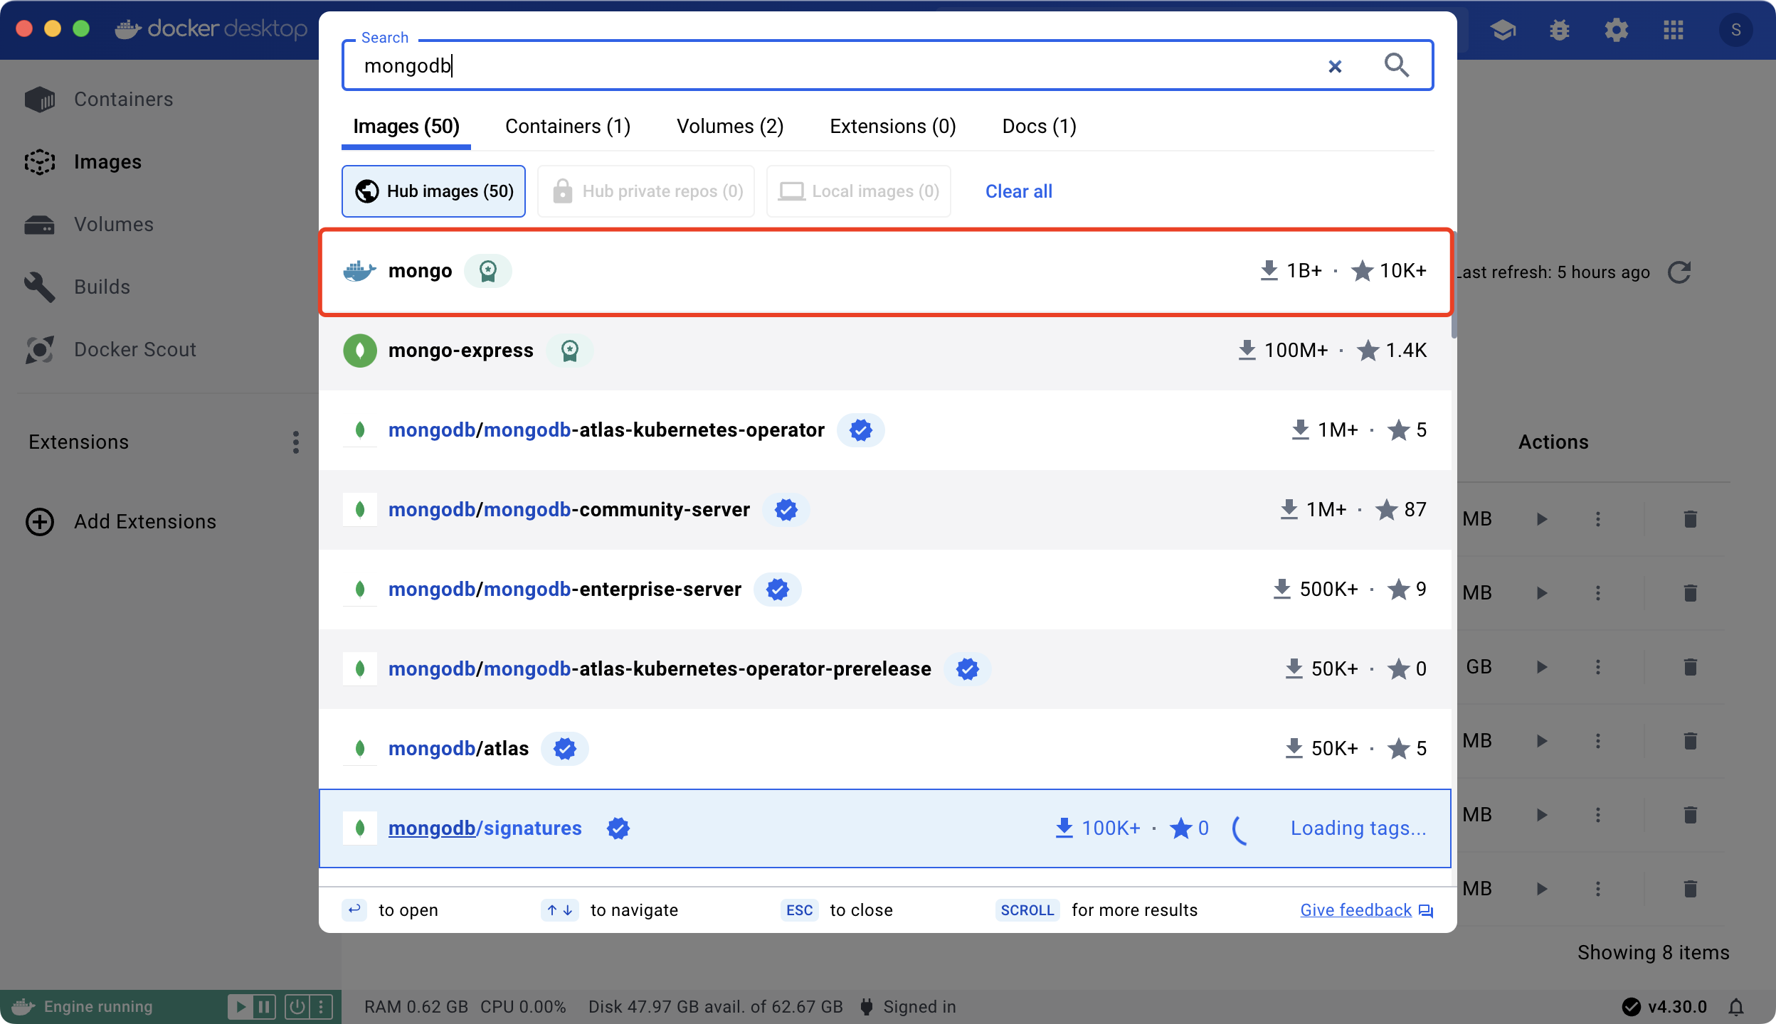The width and height of the screenshot is (1776, 1024).
Task: Open mongodb/mongodb-atlas-kubernetes-operator result
Action: (x=885, y=430)
